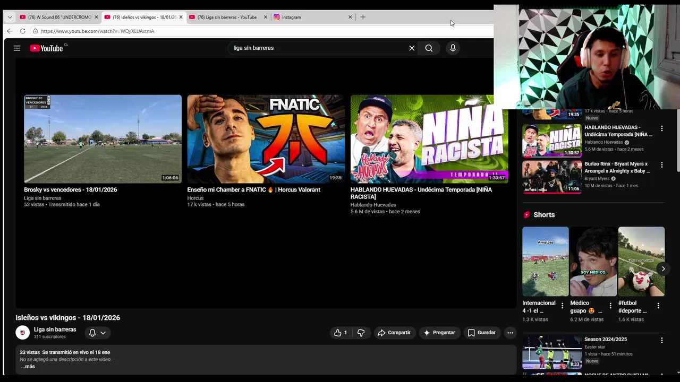The height and width of the screenshot is (382, 680).
Task: Click the Compartir share button
Action: tap(394, 333)
